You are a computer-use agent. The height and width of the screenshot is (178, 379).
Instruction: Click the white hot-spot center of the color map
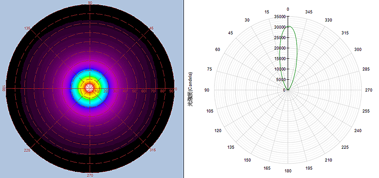coord(90,88)
